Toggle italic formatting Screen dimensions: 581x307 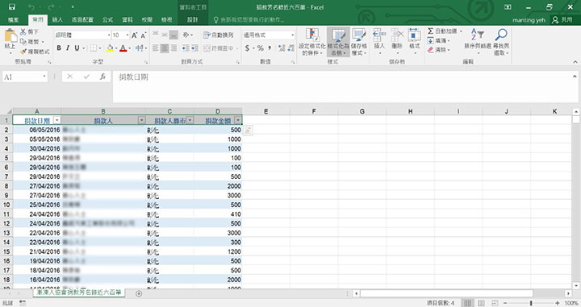68,48
